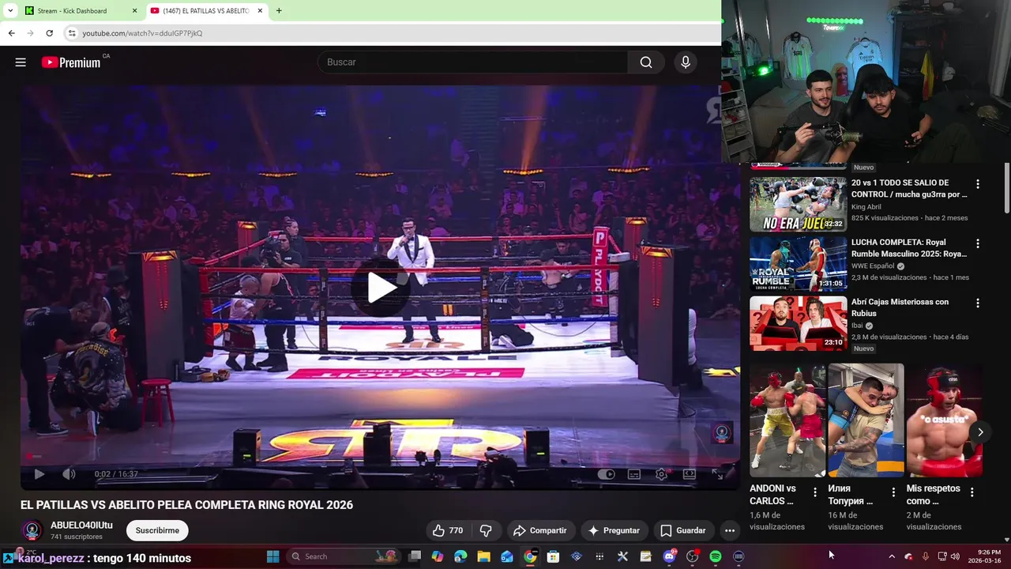
Task: Select the EL PATILLAS VS ABELITO browser tab
Action: coord(206,11)
